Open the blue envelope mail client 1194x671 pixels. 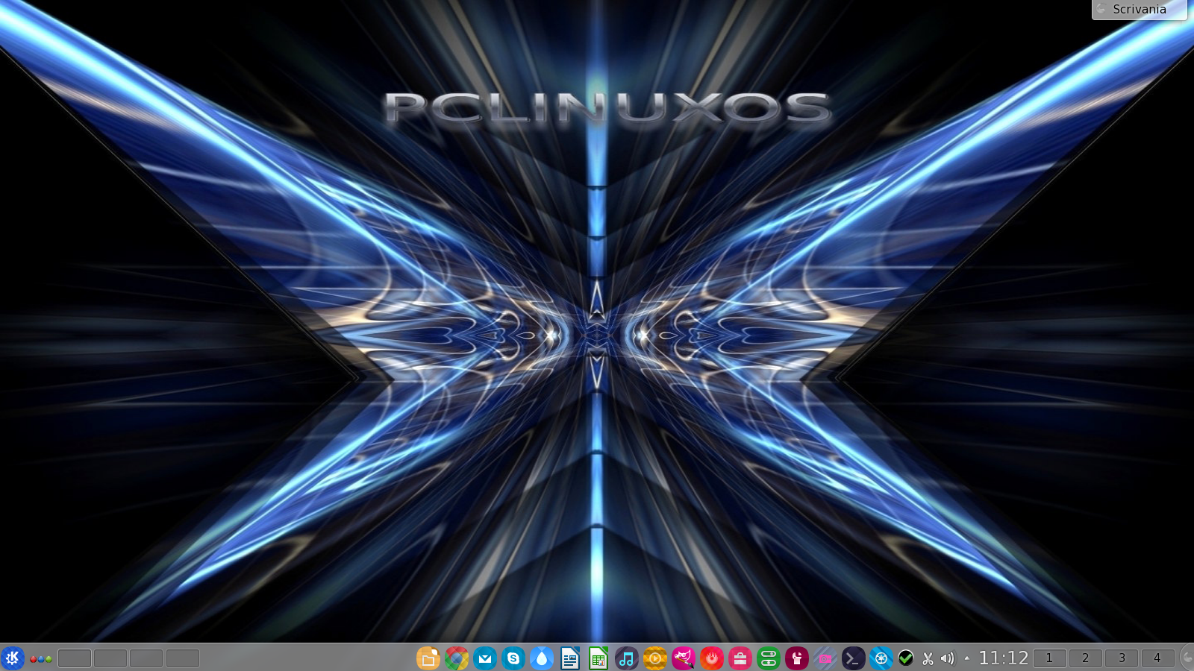[x=485, y=658]
